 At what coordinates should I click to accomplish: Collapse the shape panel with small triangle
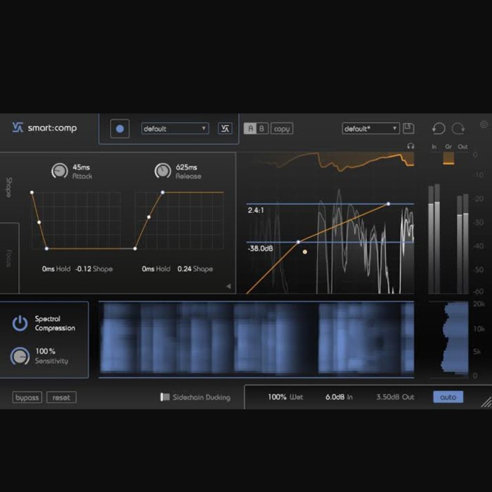click(228, 286)
